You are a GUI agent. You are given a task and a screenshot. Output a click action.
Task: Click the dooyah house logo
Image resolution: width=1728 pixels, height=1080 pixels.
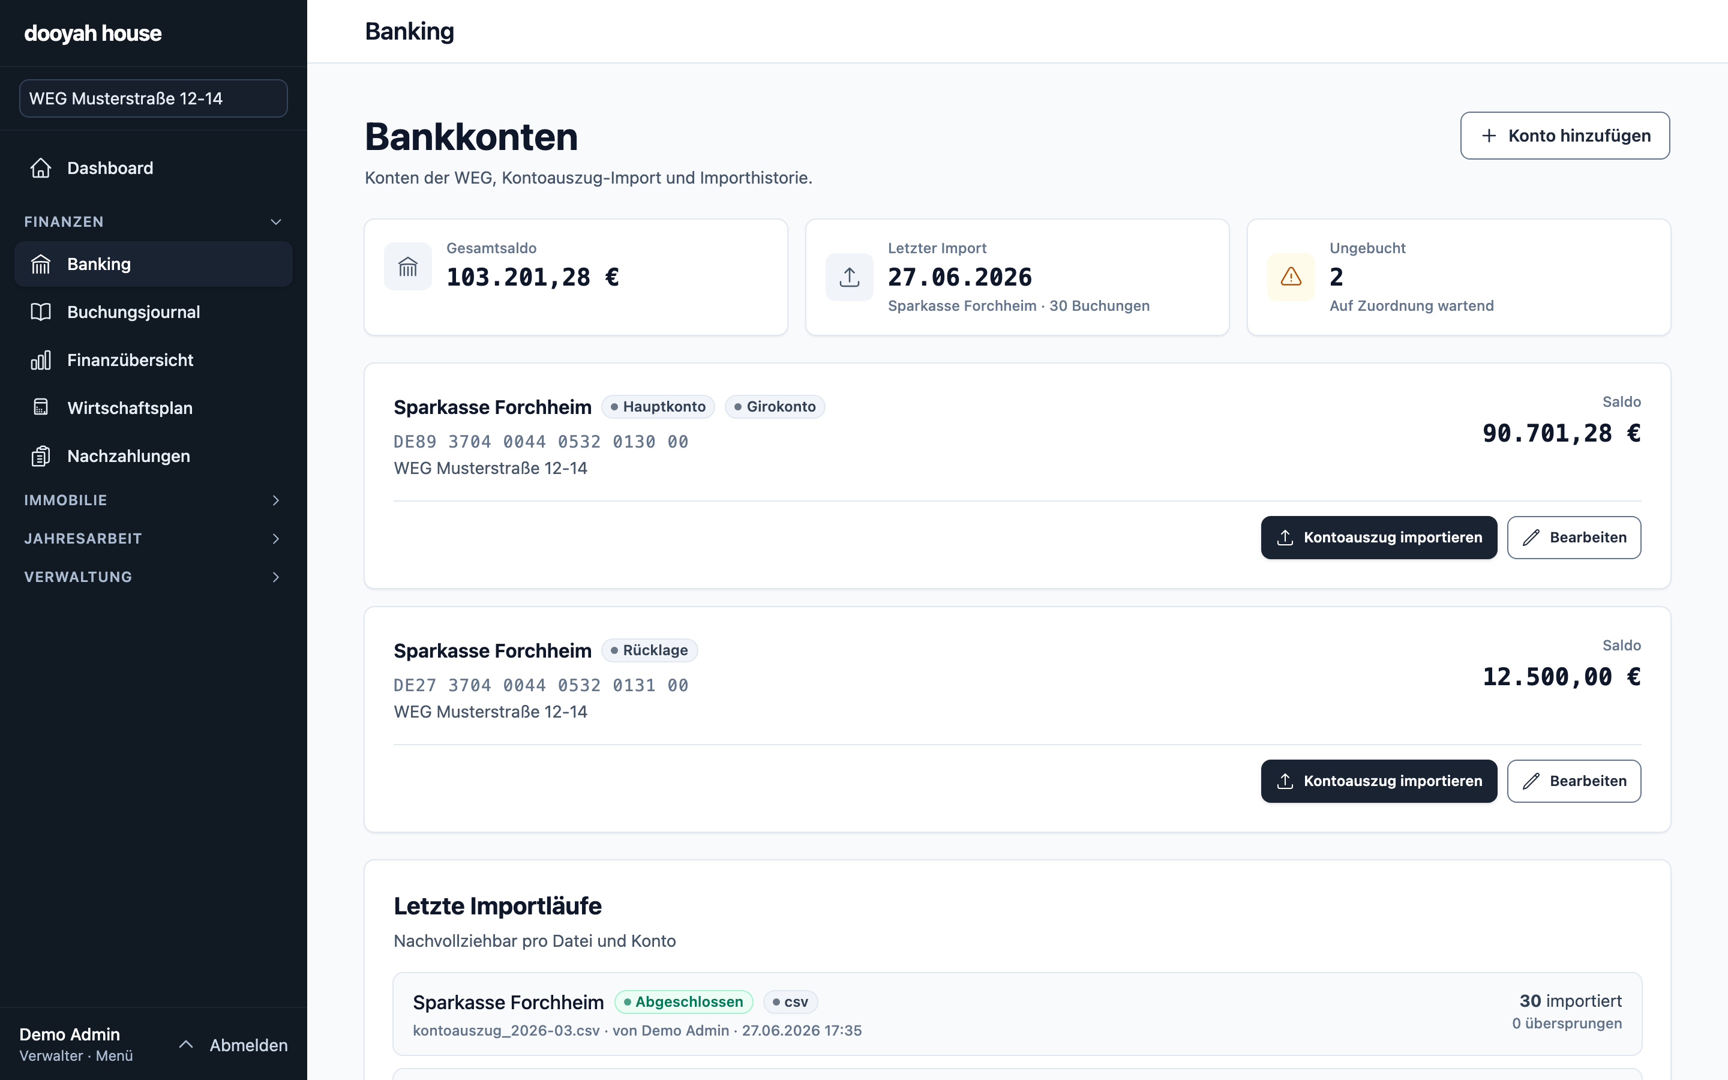(93, 34)
